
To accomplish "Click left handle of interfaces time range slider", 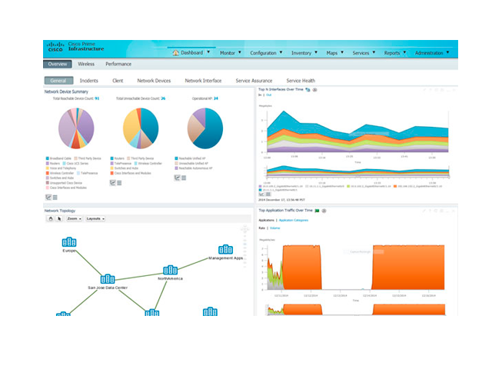I will [x=267, y=178].
